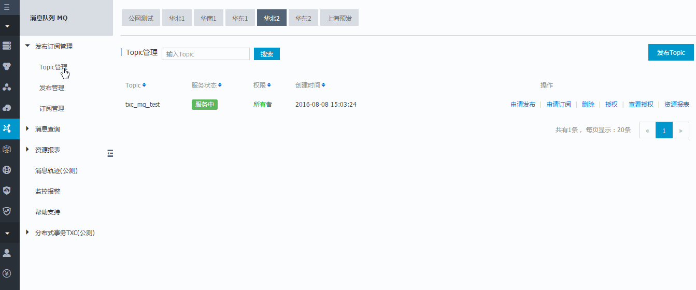
Task: Click the collapse menu icon beside 资源报表
Action: (x=110, y=153)
